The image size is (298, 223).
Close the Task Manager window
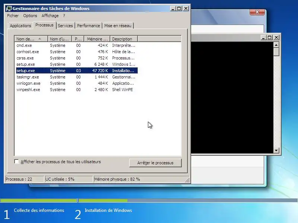(186, 9)
